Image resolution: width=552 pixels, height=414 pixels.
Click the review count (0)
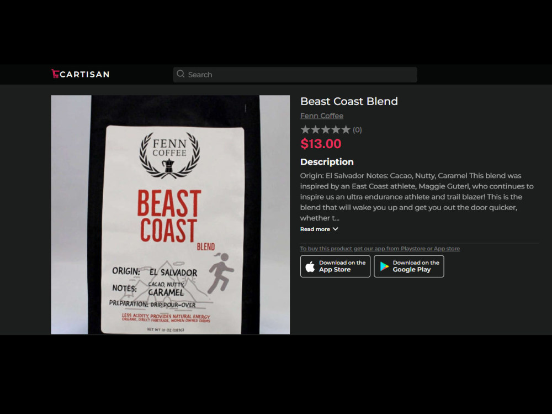[x=357, y=130]
